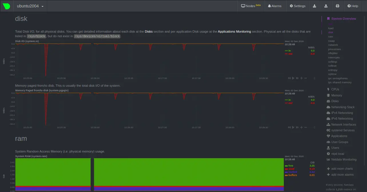The width and height of the screenshot is (367, 192).
Task: Follow the Disks link in the description
Action: [148, 31]
